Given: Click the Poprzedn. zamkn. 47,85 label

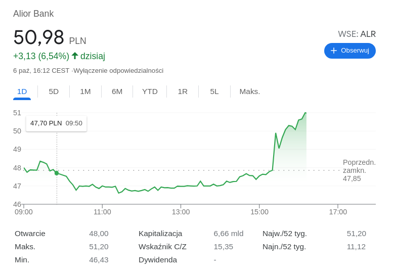Looking at the screenshot, I should coord(359,170).
